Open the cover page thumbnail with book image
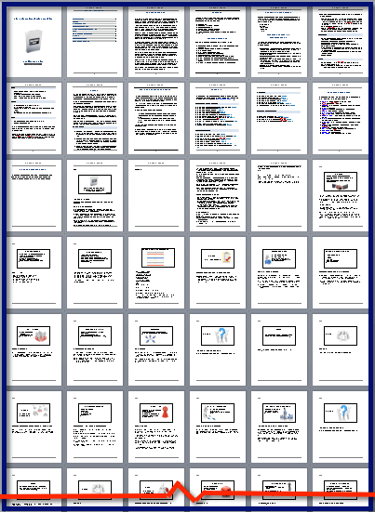375x512 pixels. point(34,42)
